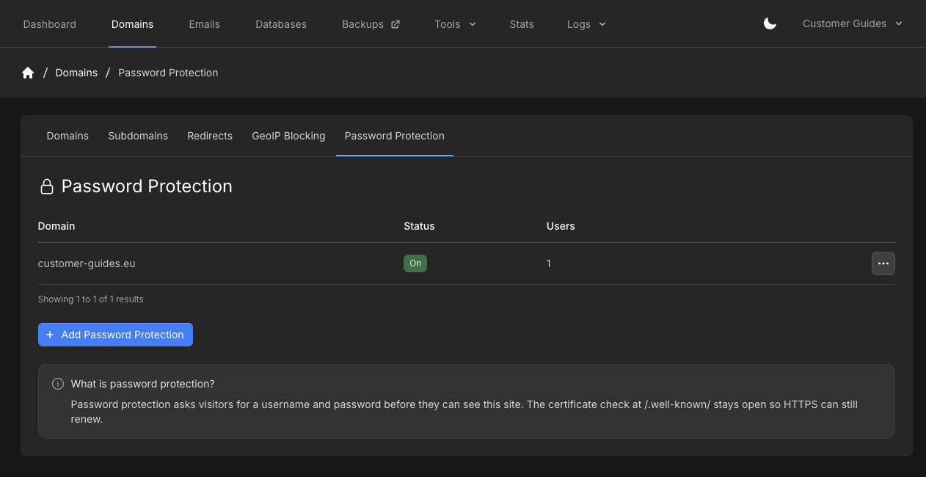
Task: Click the Password Protection page heading
Action: tap(147, 186)
